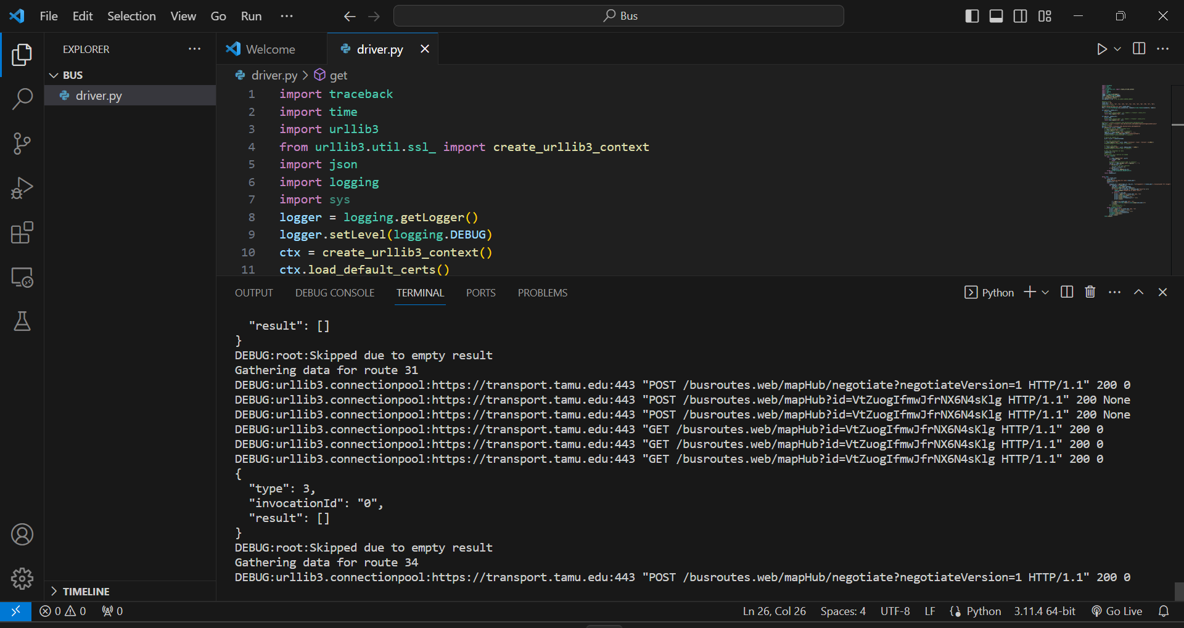The image size is (1184, 628).
Task: Open the Accounts menu
Action: coord(22,534)
